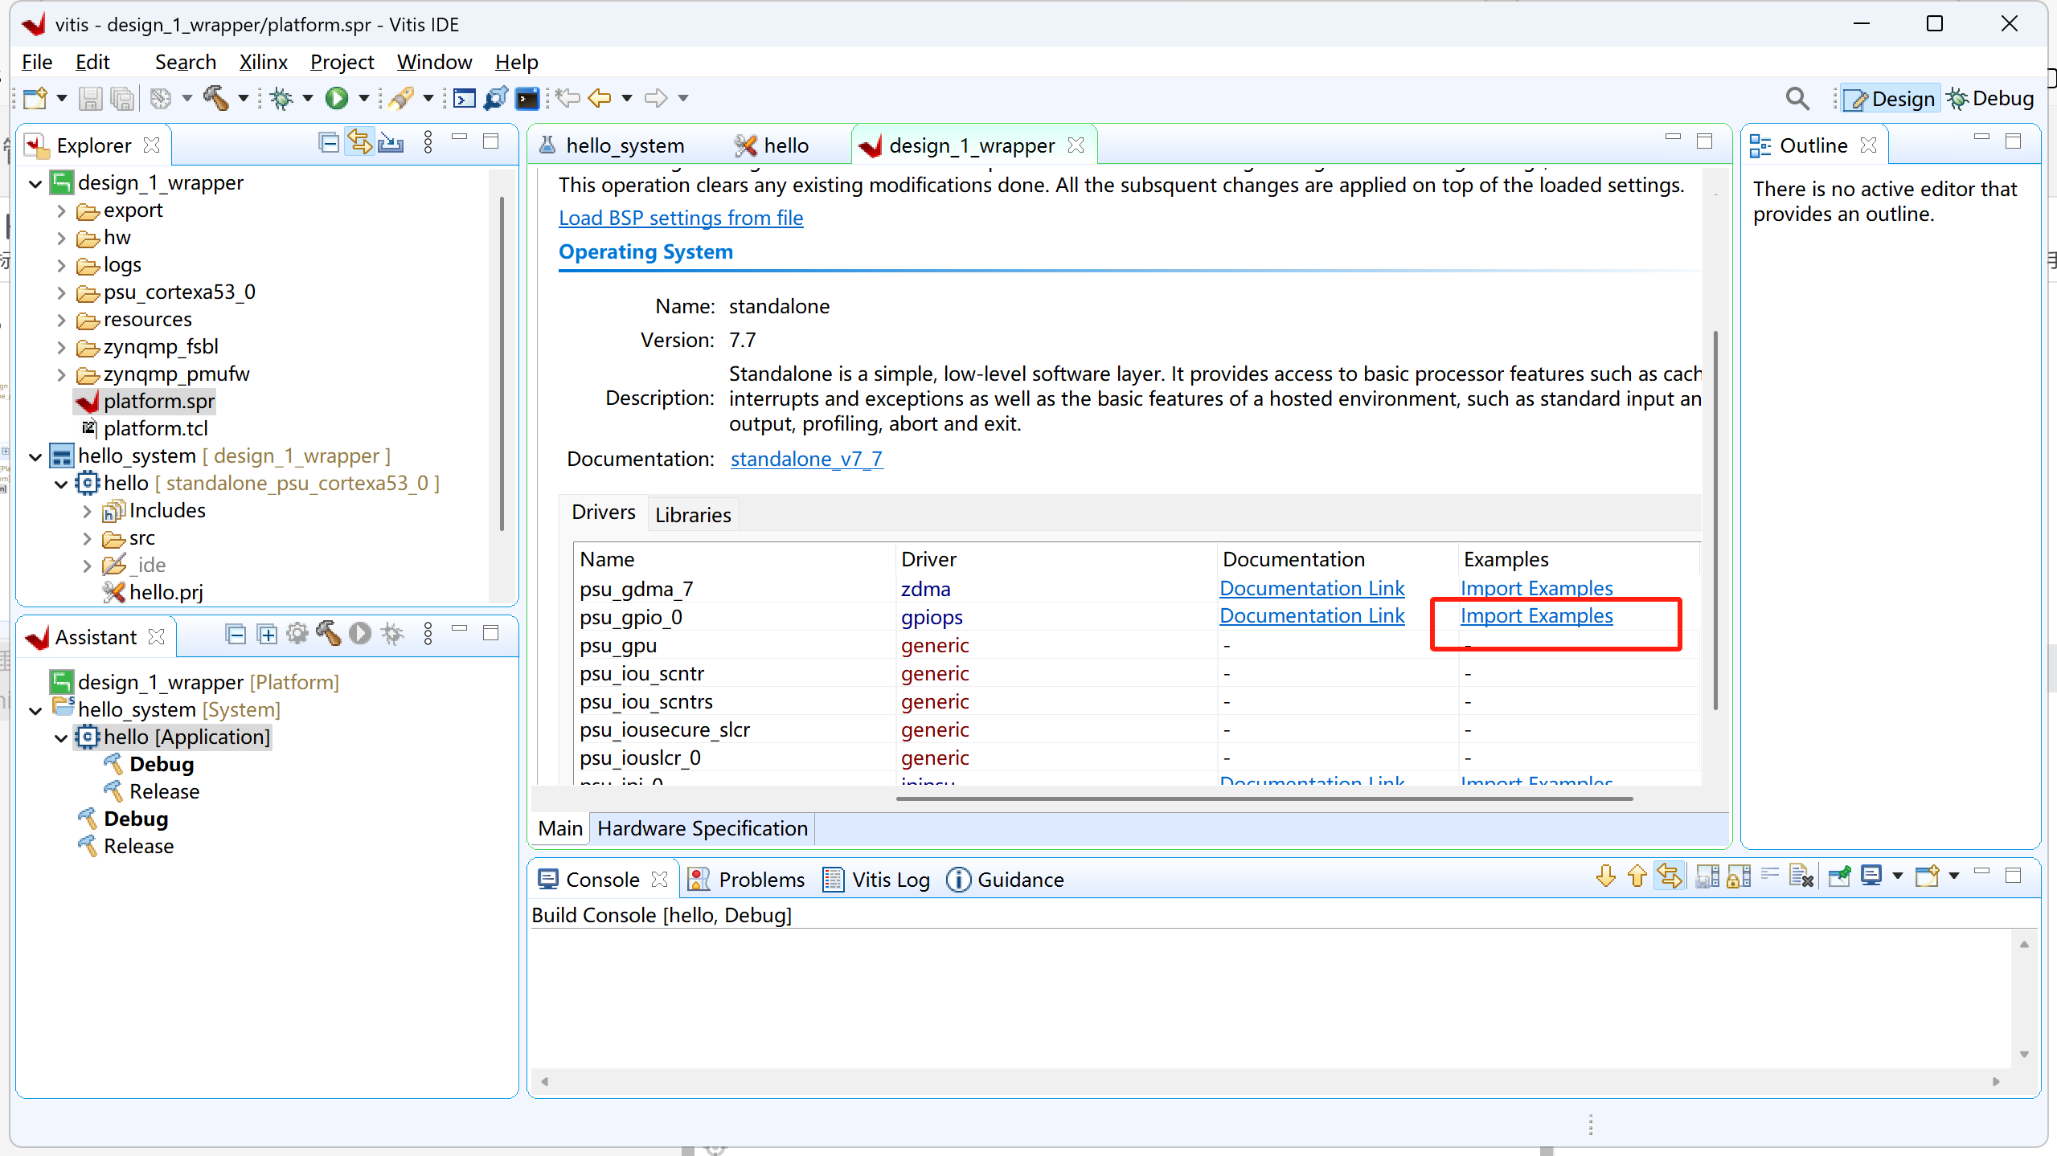Click Import Examples link for psu_gpio_0
This screenshot has height=1156, width=2057.
pyautogui.click(x=1536, y=616)
